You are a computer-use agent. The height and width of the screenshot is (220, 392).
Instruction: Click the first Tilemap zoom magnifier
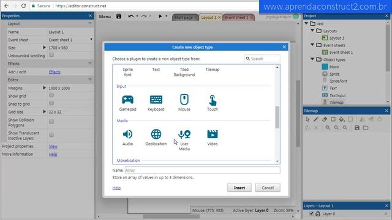coord(328,128)
